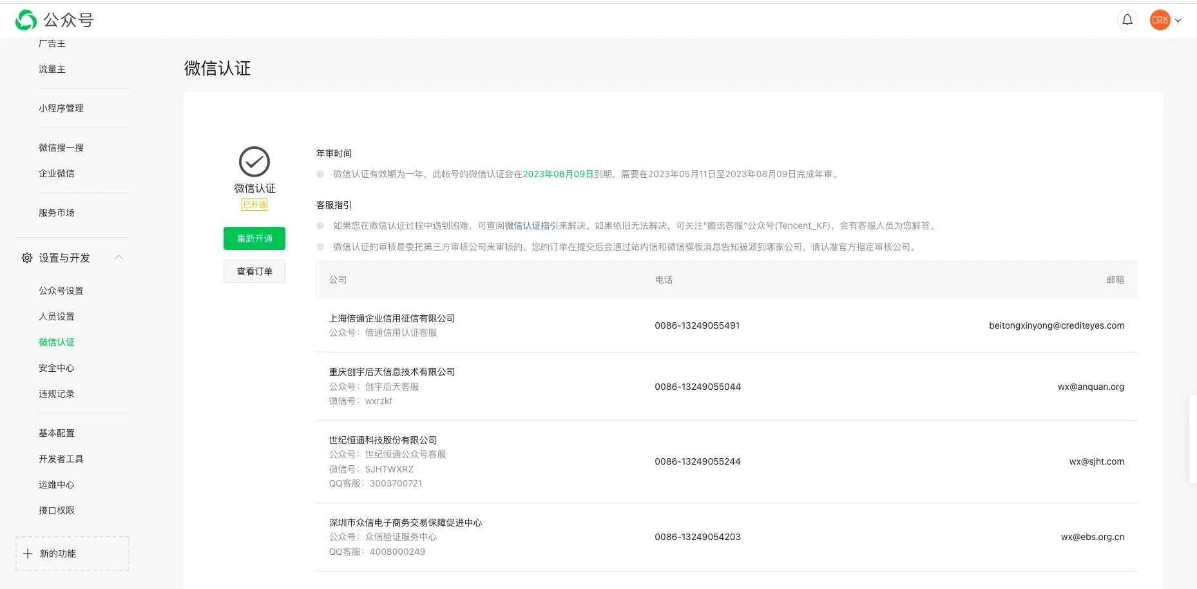Open 公众号设置 page
1197x589 pixels.
tap(61, 291)
